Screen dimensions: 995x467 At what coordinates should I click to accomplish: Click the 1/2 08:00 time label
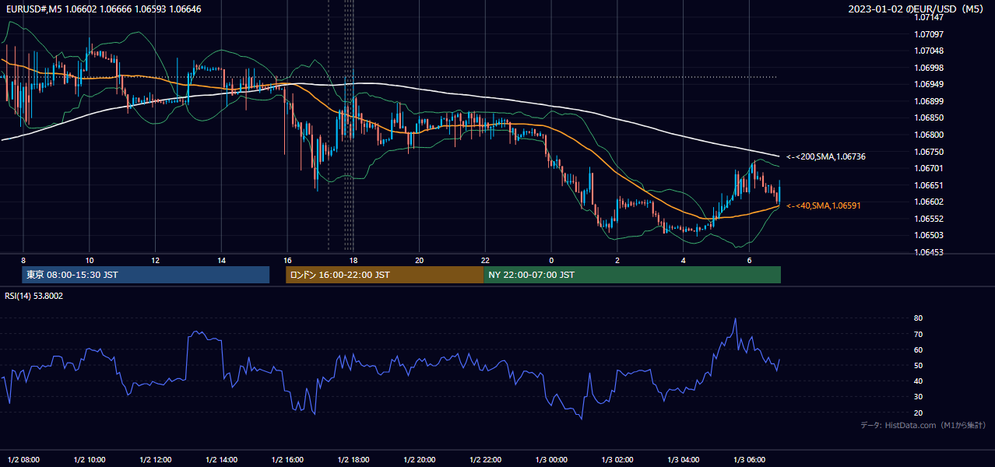[x=23, y=459]
